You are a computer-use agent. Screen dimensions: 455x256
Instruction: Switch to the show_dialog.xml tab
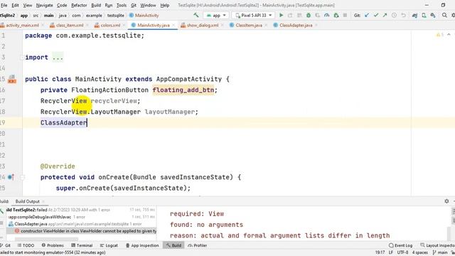[x=203, y=26]
